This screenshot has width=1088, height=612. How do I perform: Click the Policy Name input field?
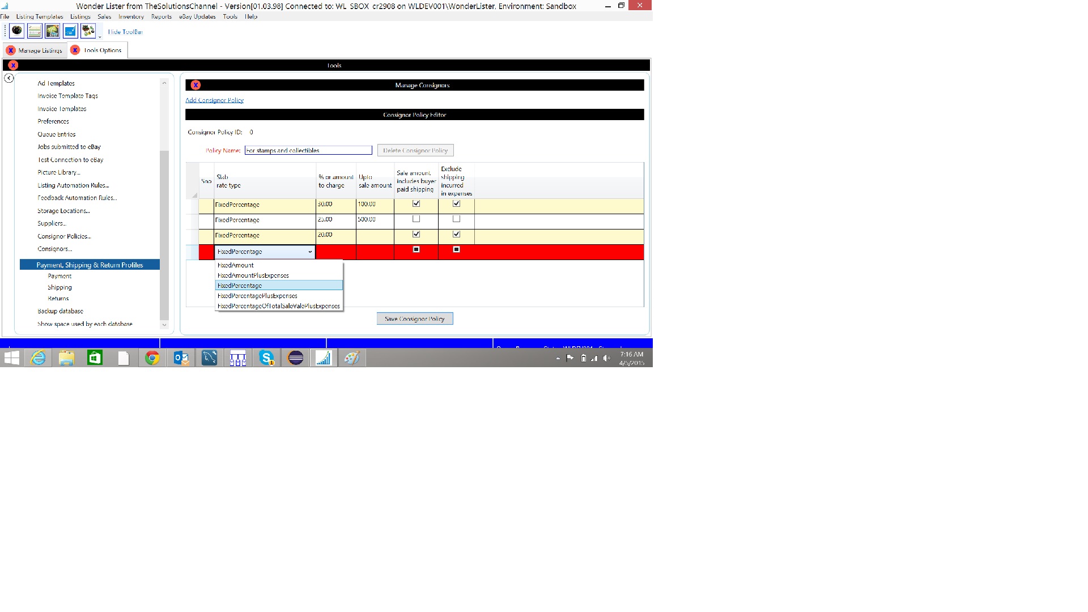tap(308, 150)
